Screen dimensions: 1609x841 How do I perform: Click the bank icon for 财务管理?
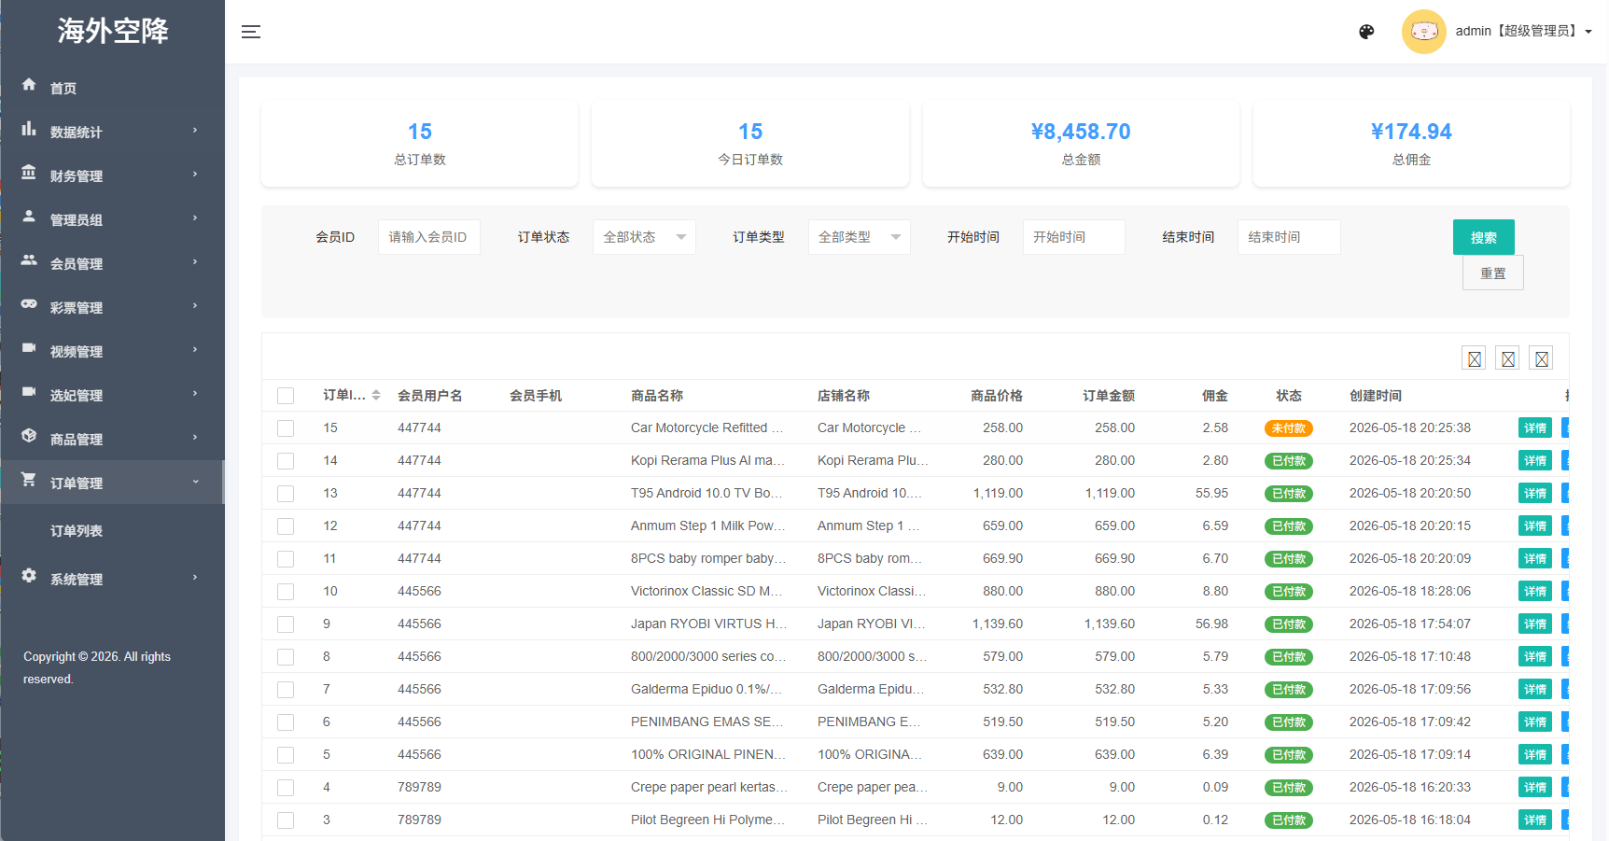[29, 173]
